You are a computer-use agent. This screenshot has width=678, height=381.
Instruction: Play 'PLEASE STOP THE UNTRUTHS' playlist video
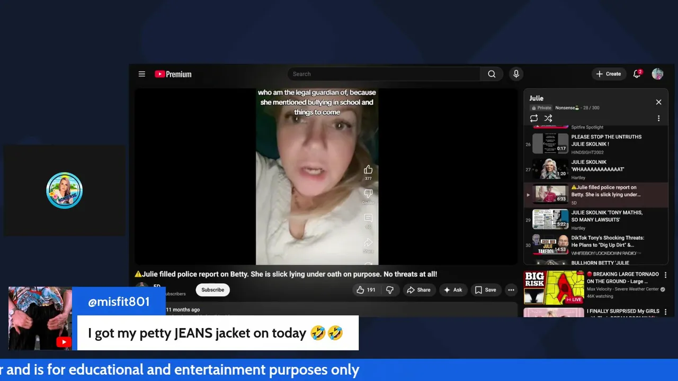(x=596, y=144)
